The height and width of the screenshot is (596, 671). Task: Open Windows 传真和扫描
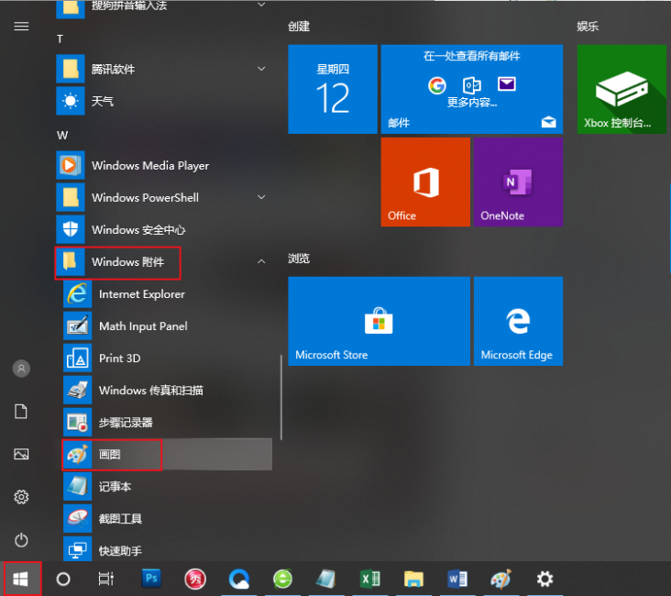tap(167, 391)
